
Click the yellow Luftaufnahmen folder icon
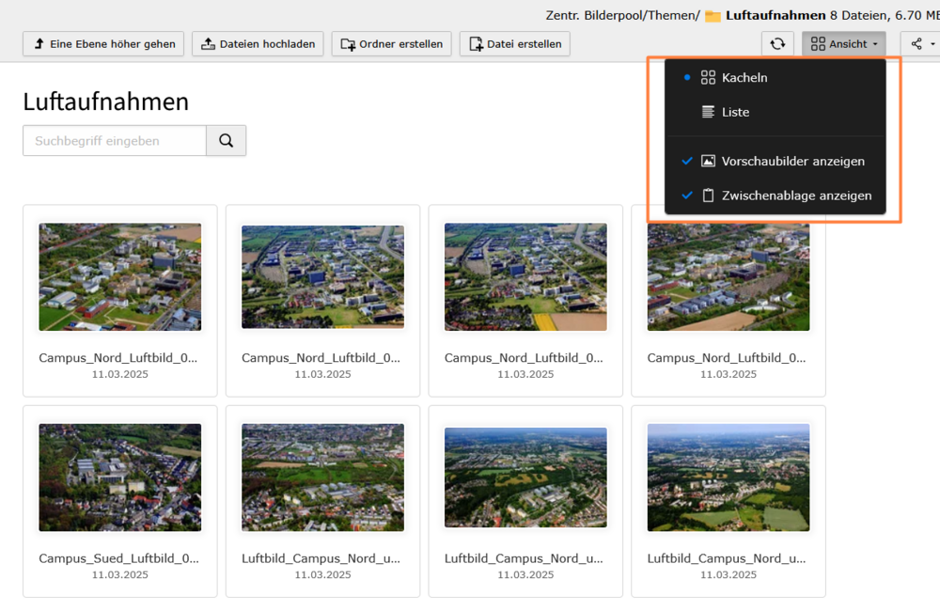click(x=713, y=16)
